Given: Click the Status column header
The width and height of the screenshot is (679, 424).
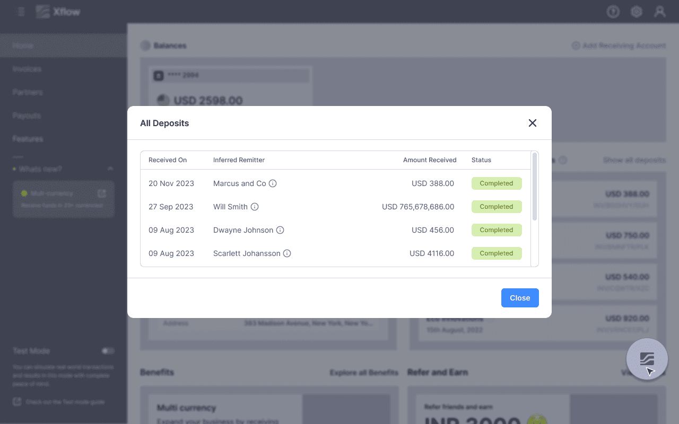Looking at the screenshot, I should click(481, 160).
